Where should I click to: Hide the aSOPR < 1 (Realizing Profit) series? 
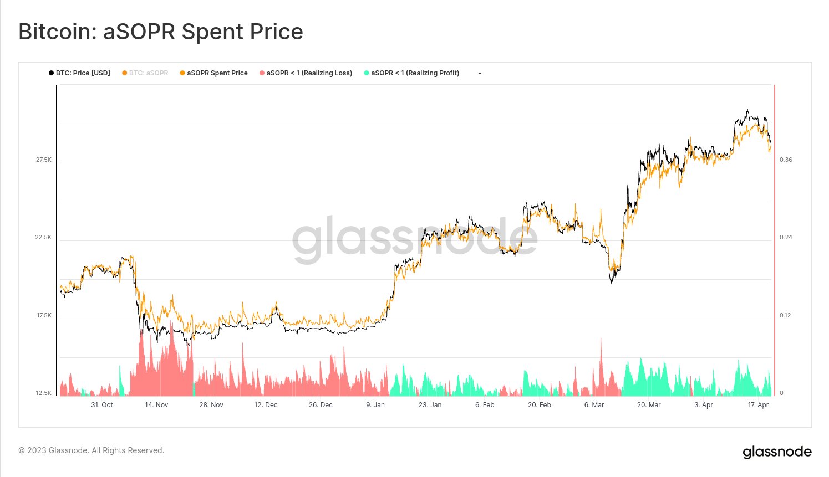coord(415,73)
